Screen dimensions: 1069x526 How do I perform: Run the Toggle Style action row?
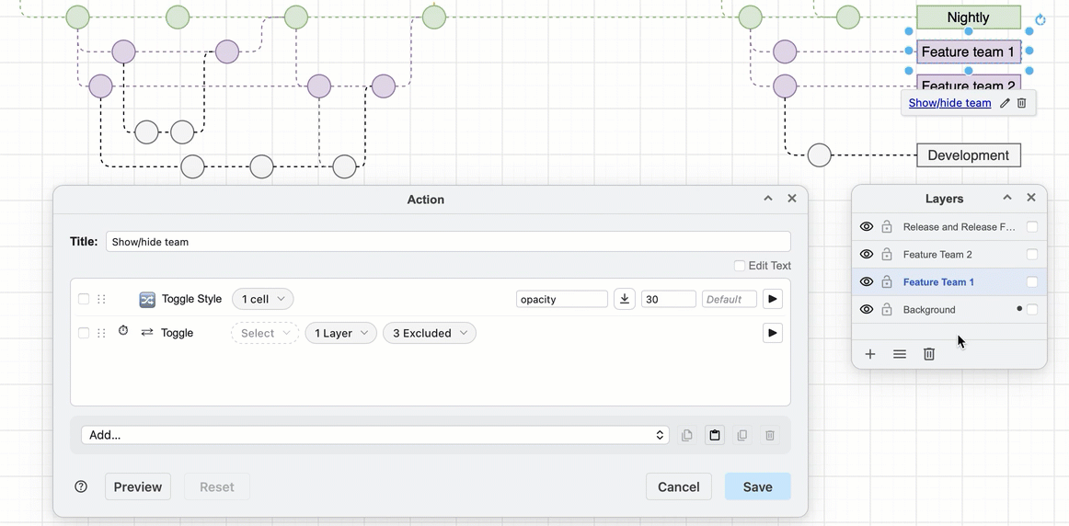(x=772, y=299)
